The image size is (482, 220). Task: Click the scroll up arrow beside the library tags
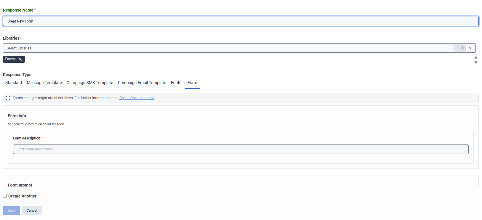476,57
